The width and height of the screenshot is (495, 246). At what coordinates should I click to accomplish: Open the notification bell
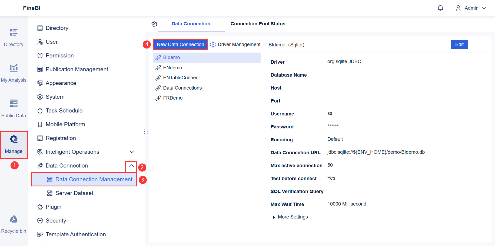point(440,8)
